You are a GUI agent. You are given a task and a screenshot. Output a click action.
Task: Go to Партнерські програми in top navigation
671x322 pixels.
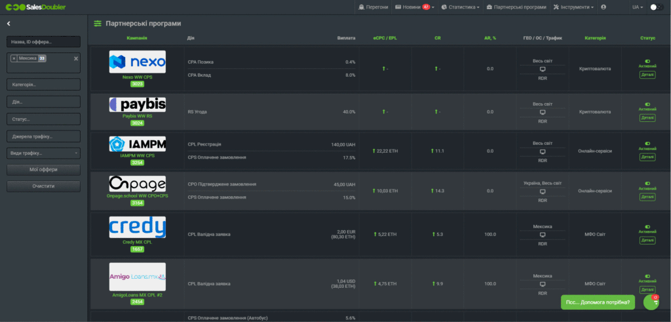[516, 7]
